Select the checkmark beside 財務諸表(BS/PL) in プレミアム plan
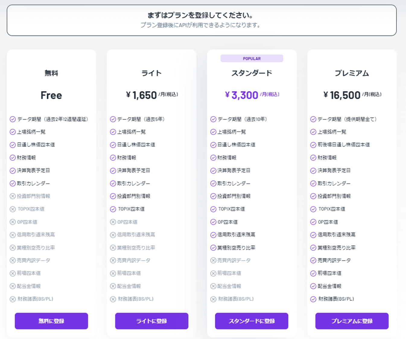Screen dimensions: 406x339 click(x=313, y=299)
